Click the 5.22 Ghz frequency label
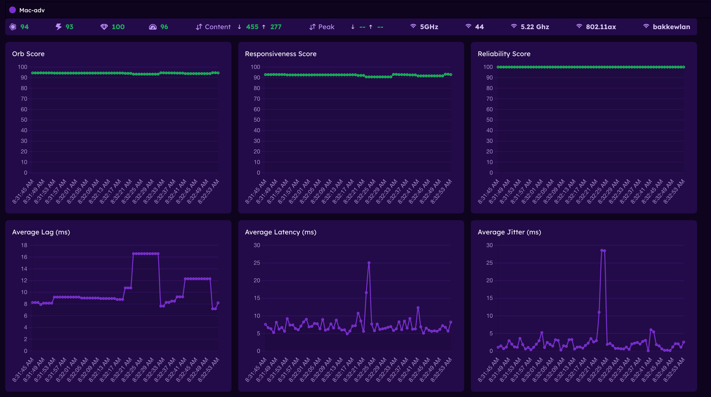Screen dimensions: 711x397 pyautogui.click(x=535, y=27)
